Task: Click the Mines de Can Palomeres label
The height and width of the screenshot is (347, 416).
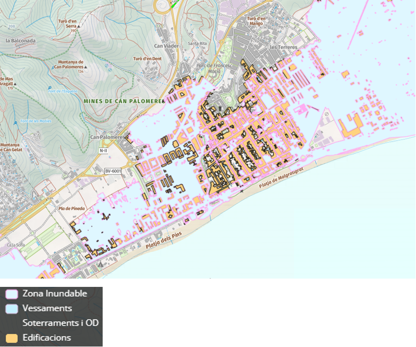Action: click(123, 101)
